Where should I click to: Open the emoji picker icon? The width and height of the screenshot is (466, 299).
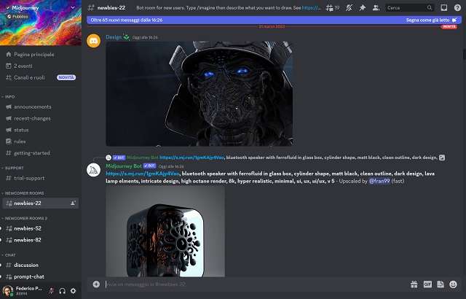click(453, 284)
